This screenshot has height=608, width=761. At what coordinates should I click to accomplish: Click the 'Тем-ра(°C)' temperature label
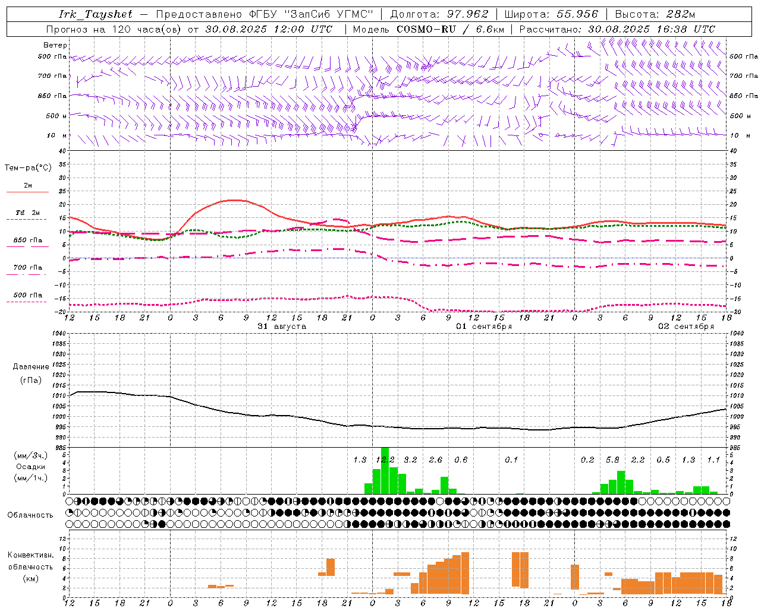[x=28, y=168]
